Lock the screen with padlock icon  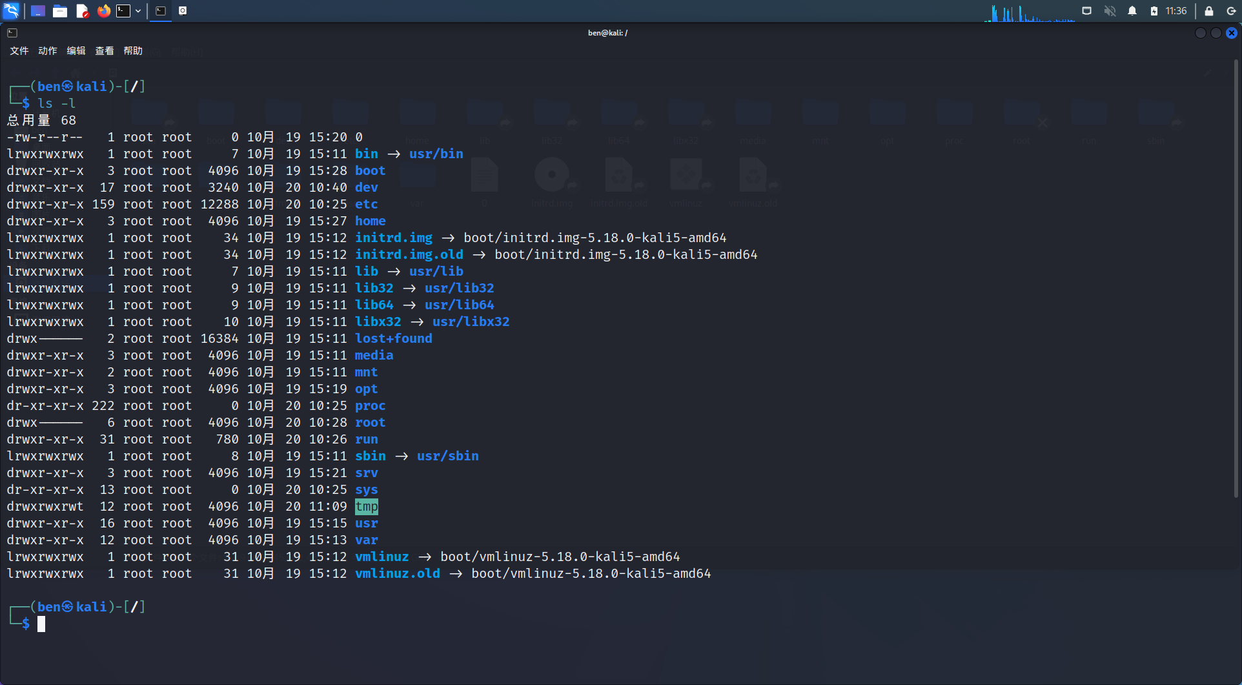tap(1209, 11)
